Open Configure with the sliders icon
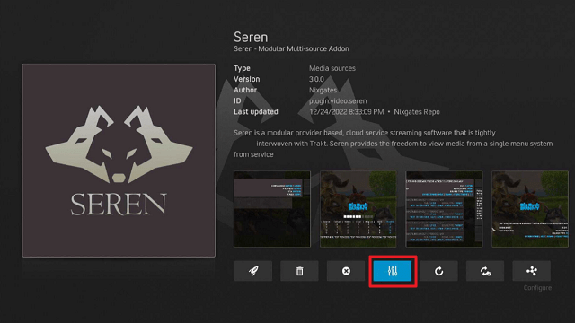This screenshot has height=323, width=575. (393, 271)
